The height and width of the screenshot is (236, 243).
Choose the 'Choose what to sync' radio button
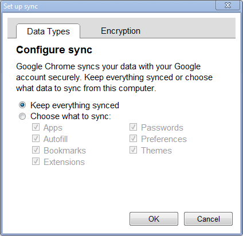tap(22, 116)
